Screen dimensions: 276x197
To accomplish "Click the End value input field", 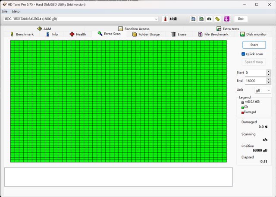I will (255, 81).
